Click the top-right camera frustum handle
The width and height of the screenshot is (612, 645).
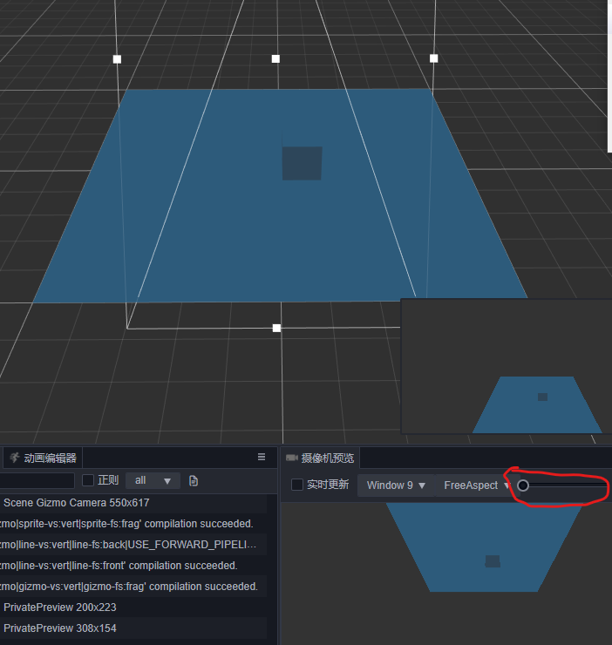click(x=434, y=58)
